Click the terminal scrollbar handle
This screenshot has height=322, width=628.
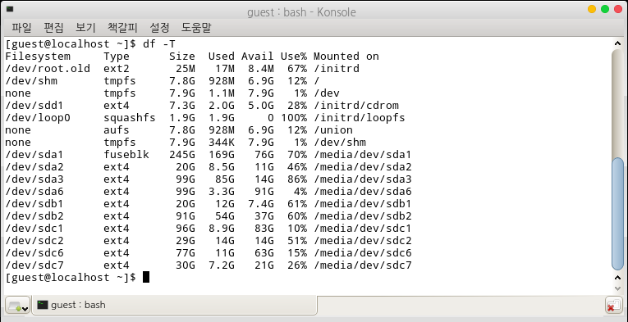[617, 214]
